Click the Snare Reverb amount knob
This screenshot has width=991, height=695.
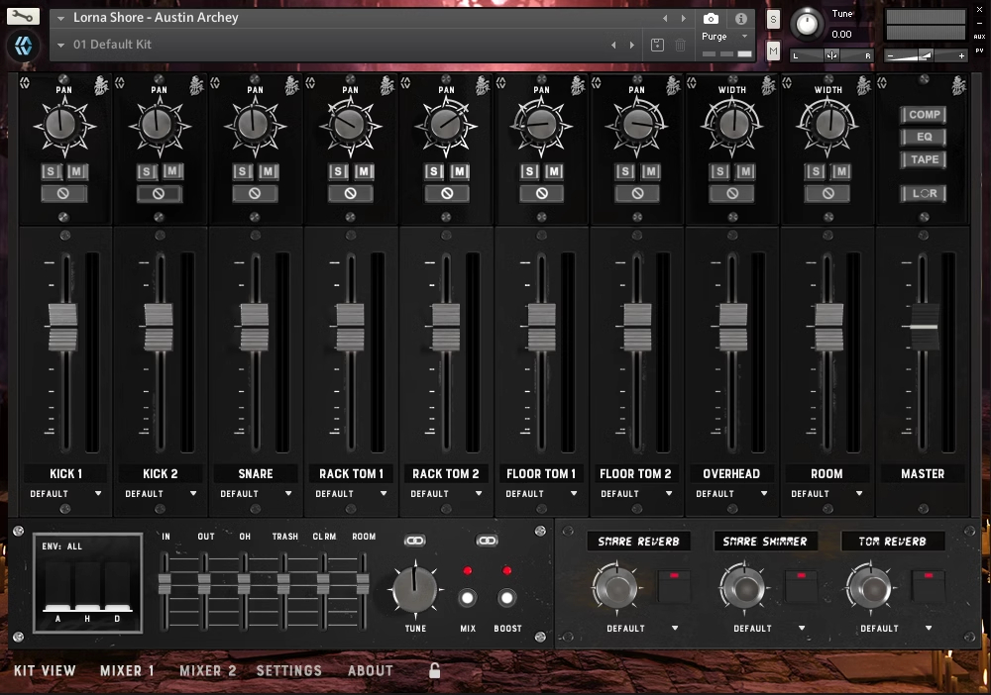(x=616, y=588)
